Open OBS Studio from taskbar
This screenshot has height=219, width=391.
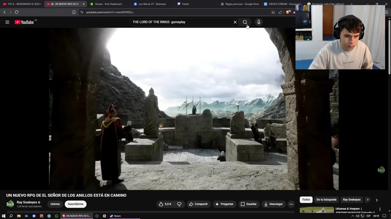coord(97,216)
